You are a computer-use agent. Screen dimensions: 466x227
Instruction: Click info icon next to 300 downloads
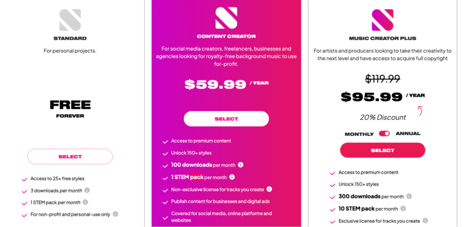(x=409, y=196)
